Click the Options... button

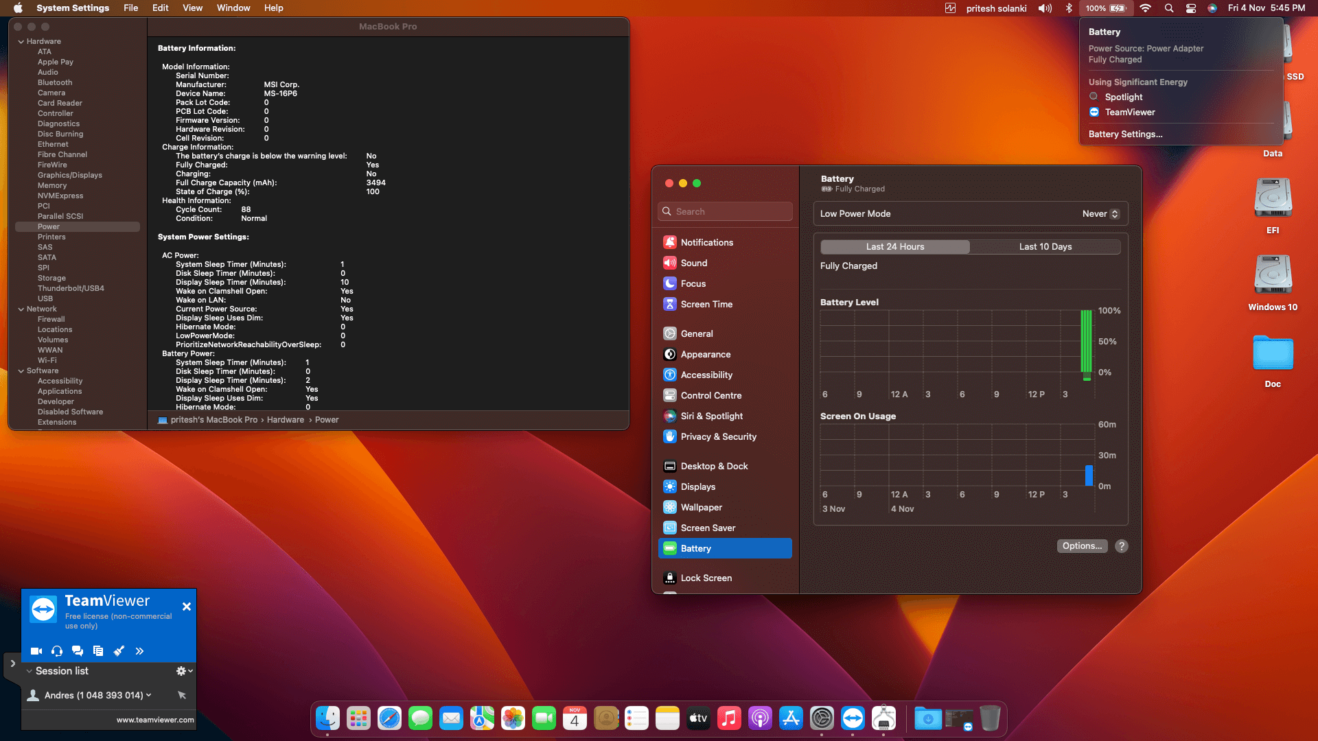[x=1082, y=546]
